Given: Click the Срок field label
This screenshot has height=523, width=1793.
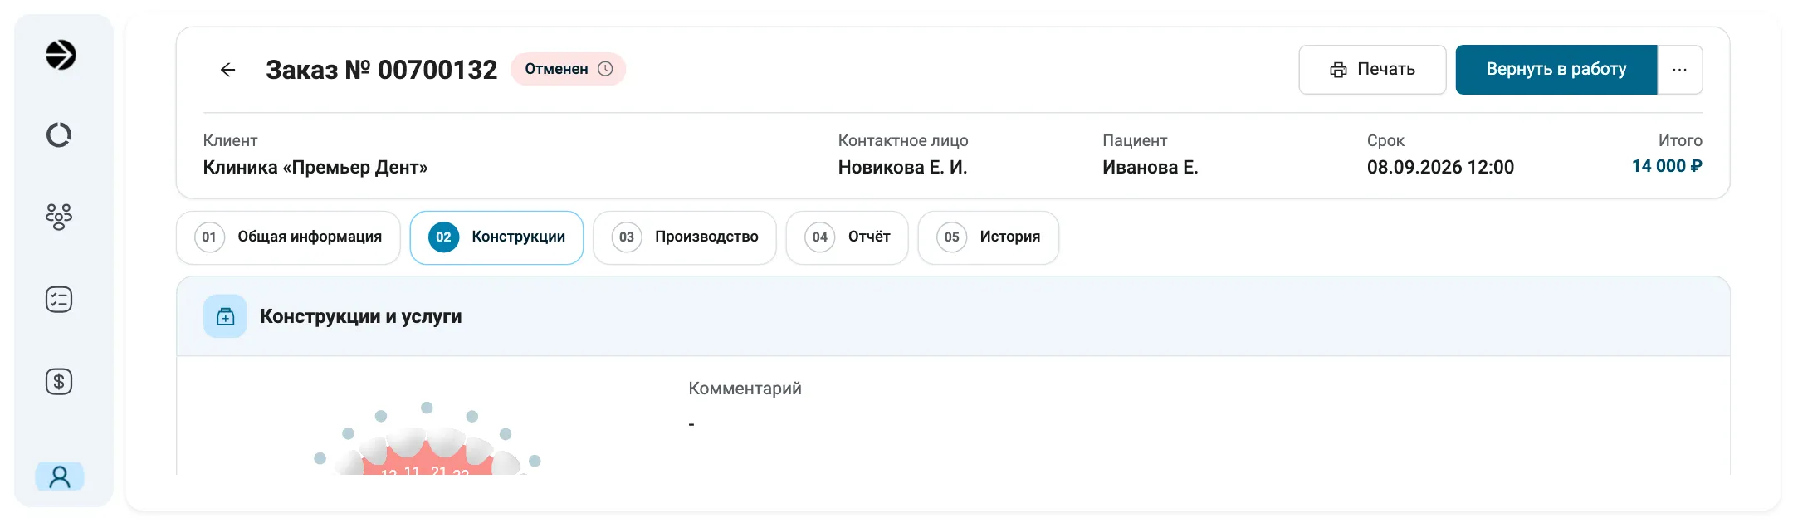Looking at the screenshot, I should [1385, 140].
